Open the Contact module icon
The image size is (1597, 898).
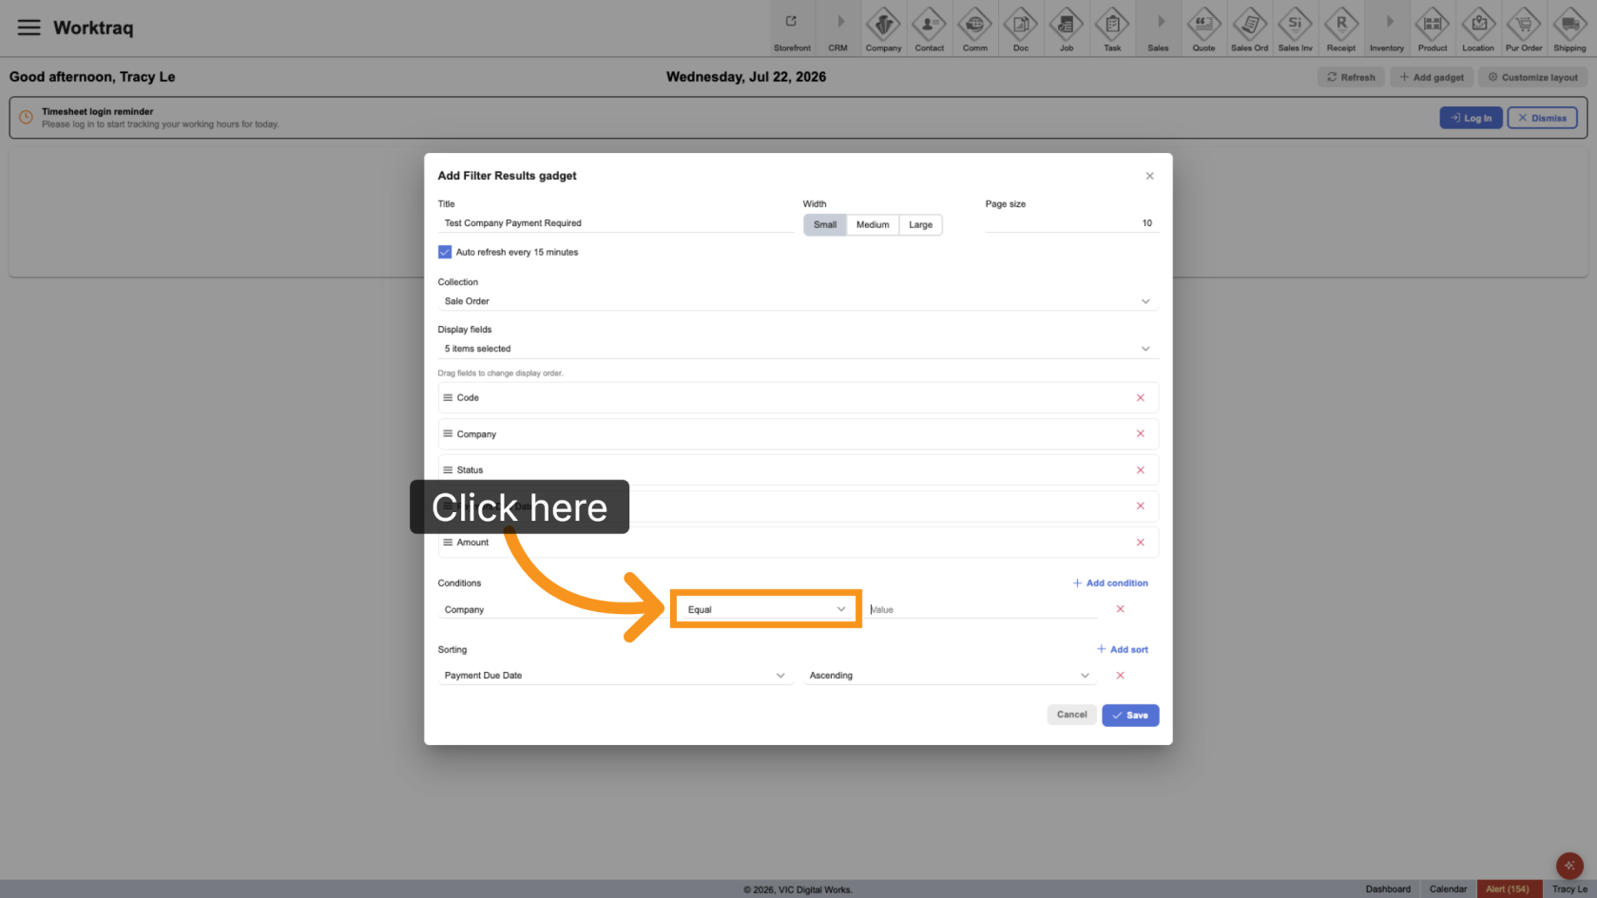click(x=930, y=29)
